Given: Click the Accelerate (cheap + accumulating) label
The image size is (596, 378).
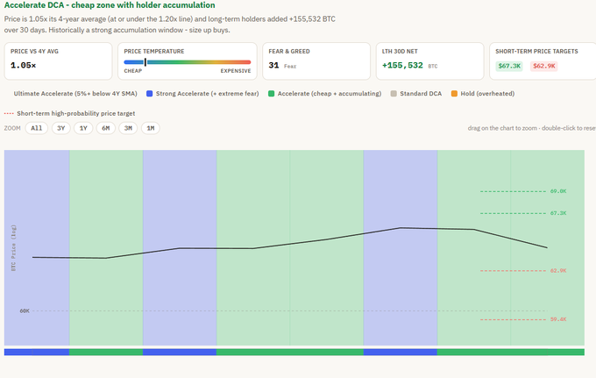Looking at the screenshot, I should pyautogui.click(x=330, y=94).
